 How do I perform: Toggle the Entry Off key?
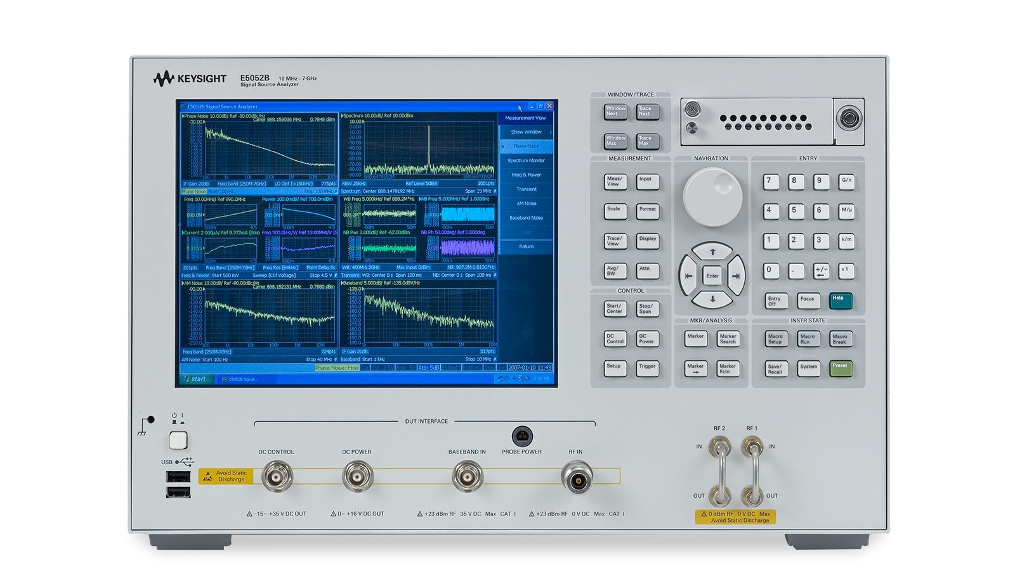click(776, 301)
